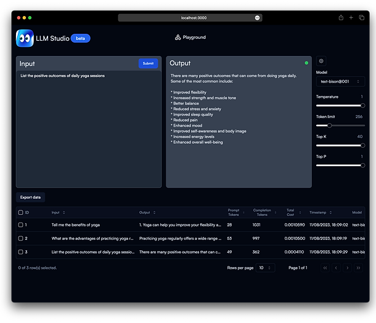Click total cost value 0.0004110
The height and width of the screenshot is (323, 376).
(294, 252)
